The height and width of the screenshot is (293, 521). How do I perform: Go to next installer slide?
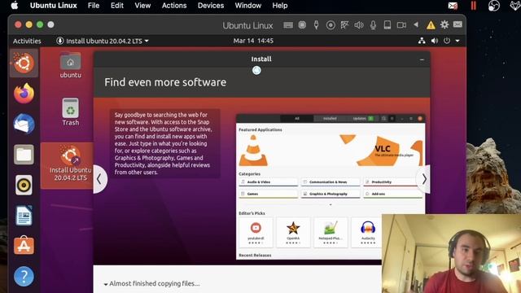(x=423, y=179)
